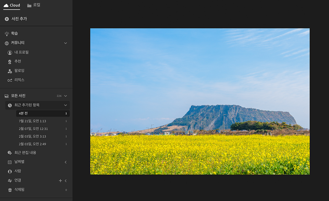Click the 226 photo count
Screen dimensions: 329x201
59,96
